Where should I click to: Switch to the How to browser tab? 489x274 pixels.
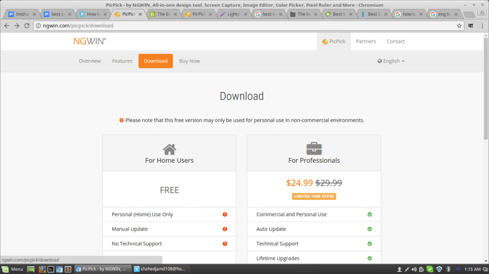coord(93,14)
